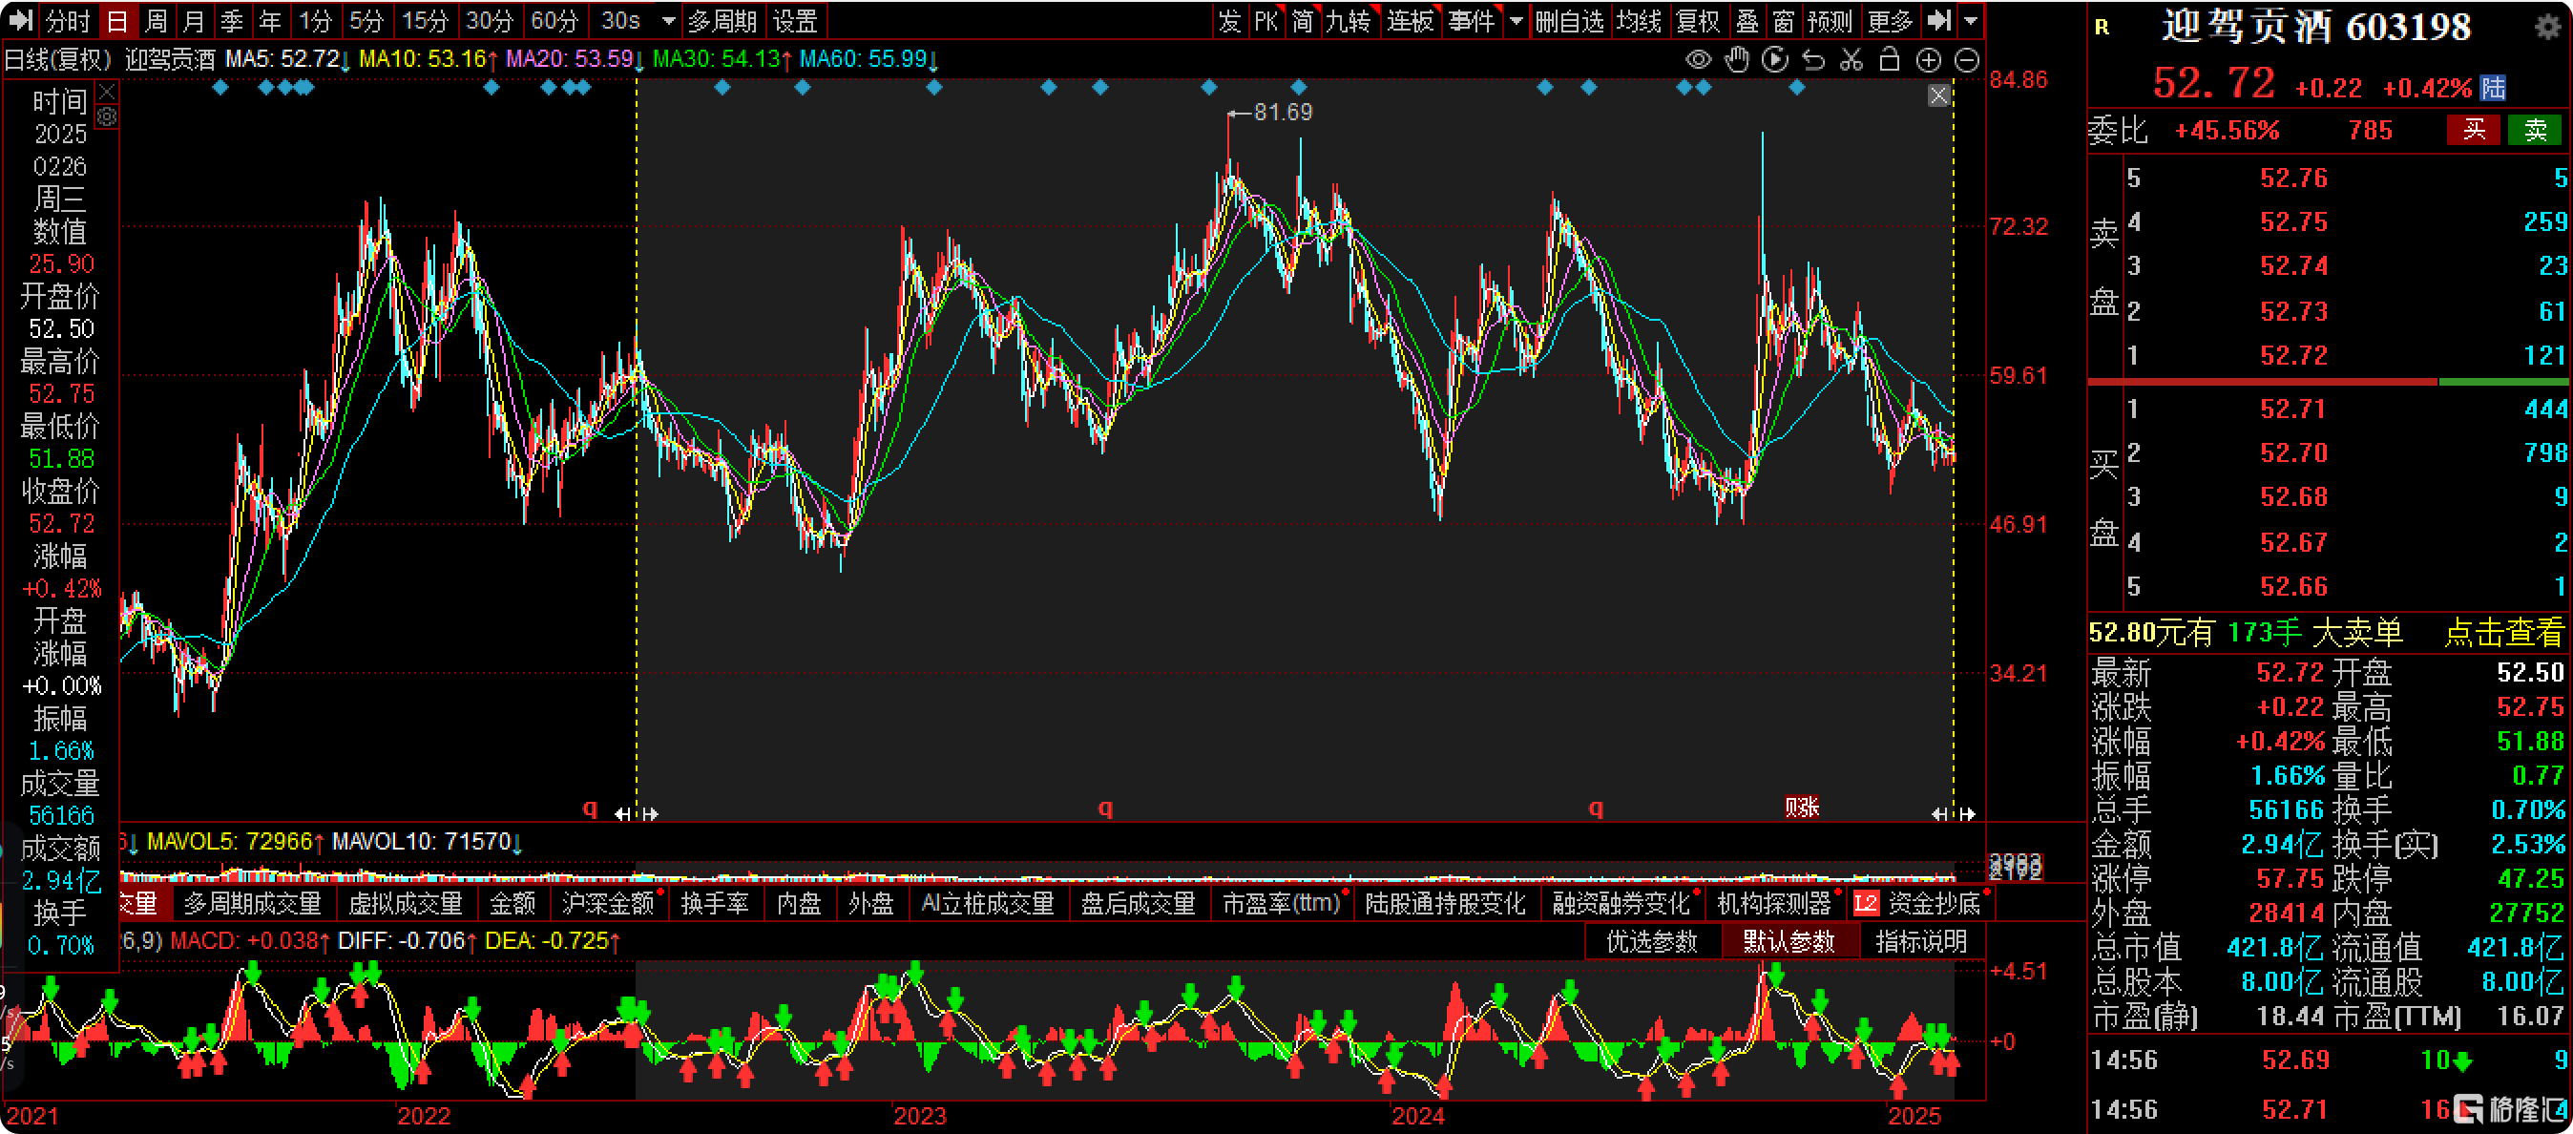Click the 陆 badge next to price change

2493,88
